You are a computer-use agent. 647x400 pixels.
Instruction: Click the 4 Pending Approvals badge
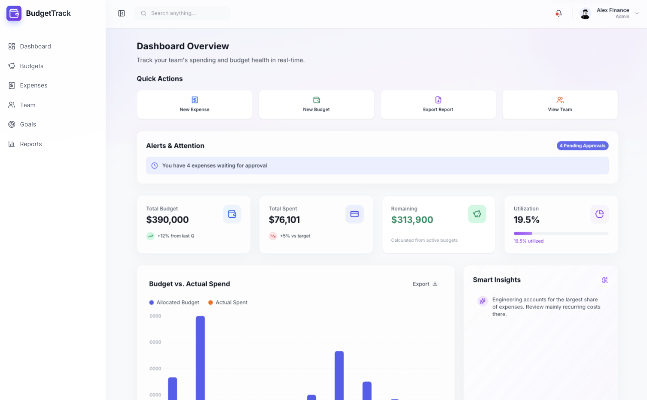(x=583, y=146)
